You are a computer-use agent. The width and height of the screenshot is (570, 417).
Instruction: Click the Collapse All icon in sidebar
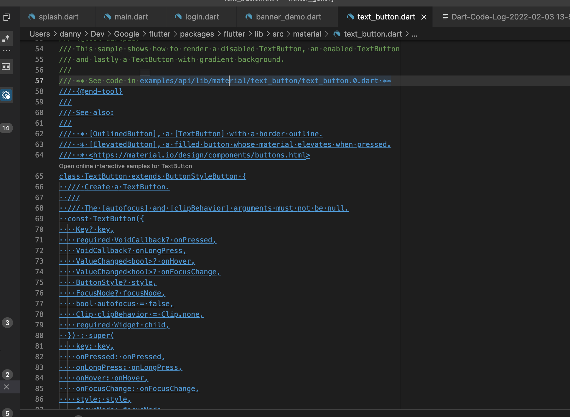coord(6,17)
